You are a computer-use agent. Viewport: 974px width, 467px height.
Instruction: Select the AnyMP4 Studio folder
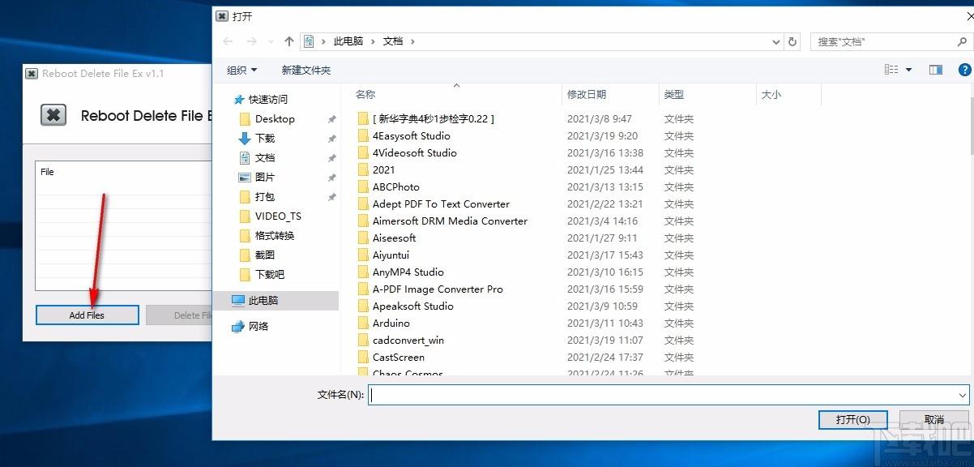[x=408, y=272]
